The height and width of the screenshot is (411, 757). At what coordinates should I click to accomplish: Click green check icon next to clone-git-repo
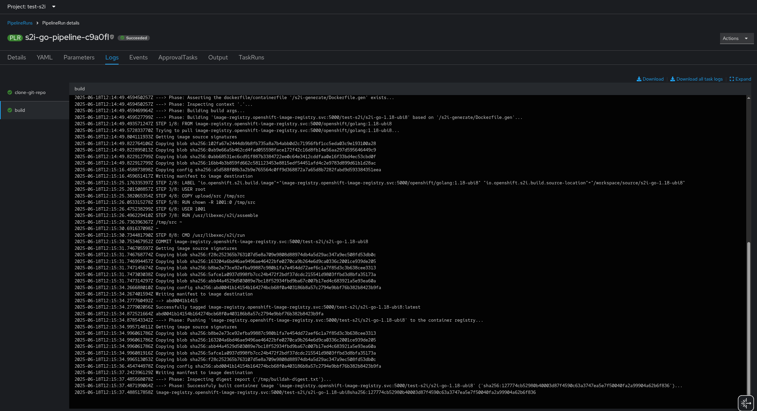click(x=10, y=92)
